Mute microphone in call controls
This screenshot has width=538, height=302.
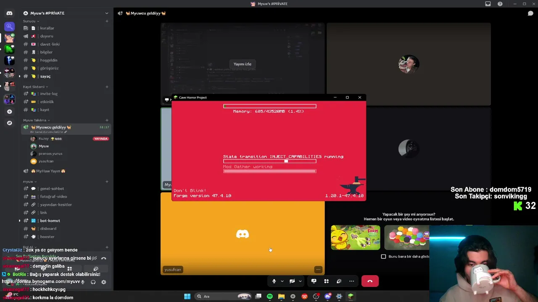pyautogui.click(x=274, y=281)
